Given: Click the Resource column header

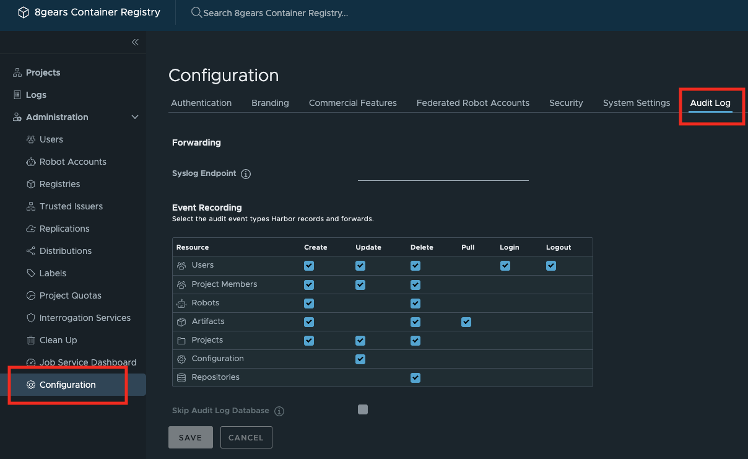Looking at the screenshot, I should [193, 247].
